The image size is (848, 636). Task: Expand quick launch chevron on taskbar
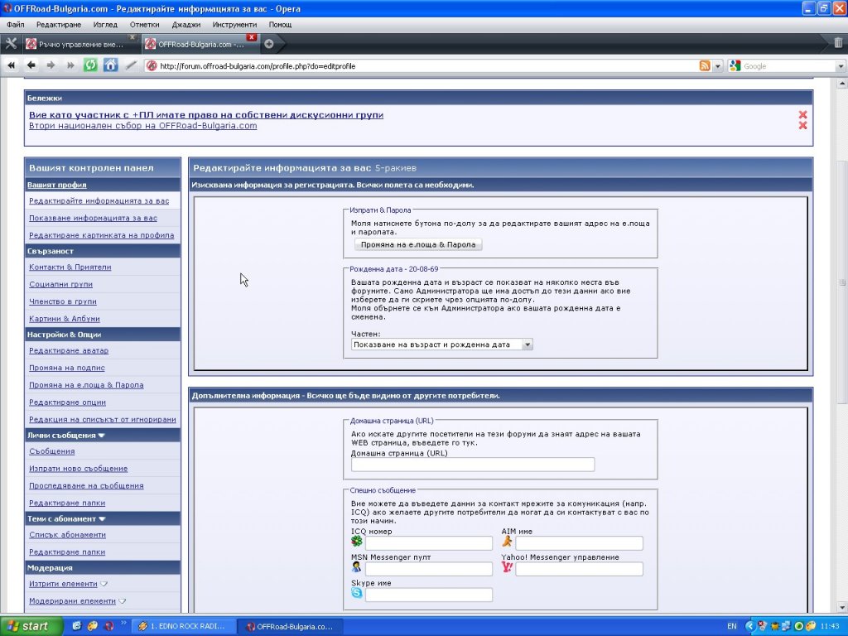[123, 624]
